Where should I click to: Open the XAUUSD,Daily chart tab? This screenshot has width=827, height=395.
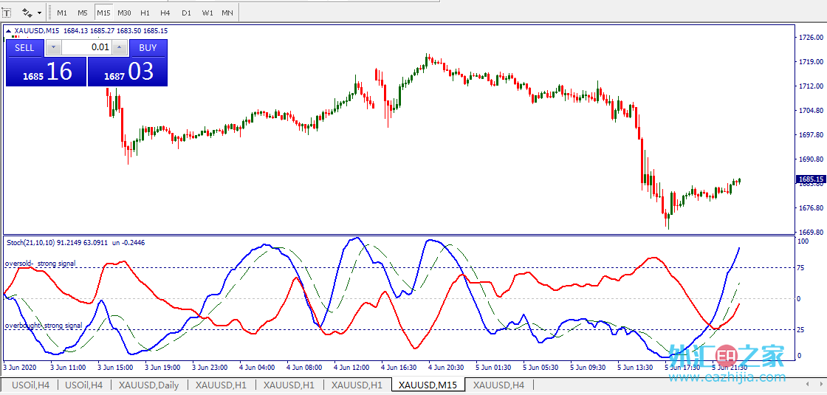coord(148,385)
